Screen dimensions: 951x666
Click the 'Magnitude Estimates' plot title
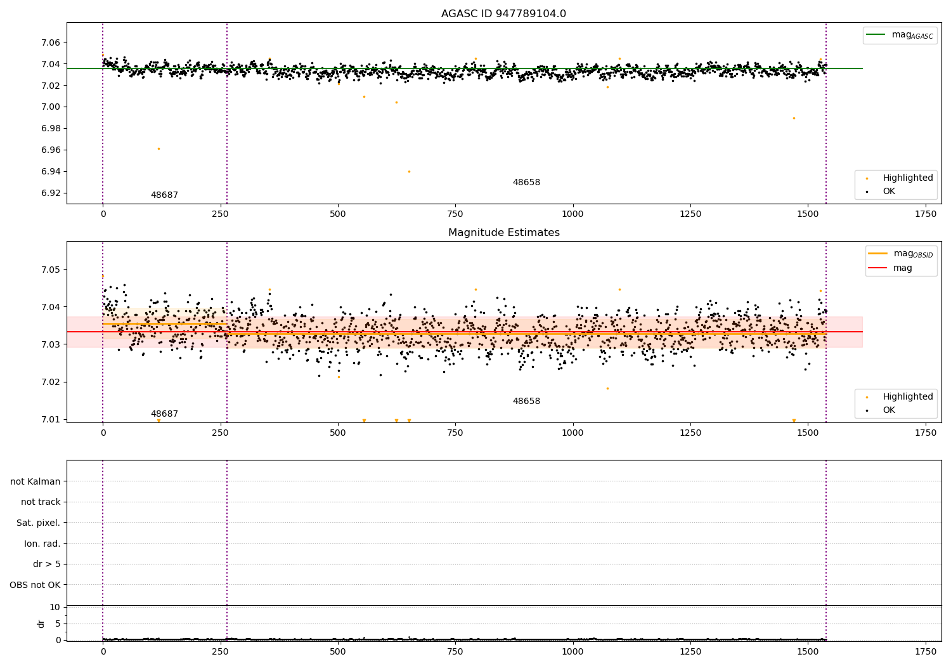coord(503,233)
